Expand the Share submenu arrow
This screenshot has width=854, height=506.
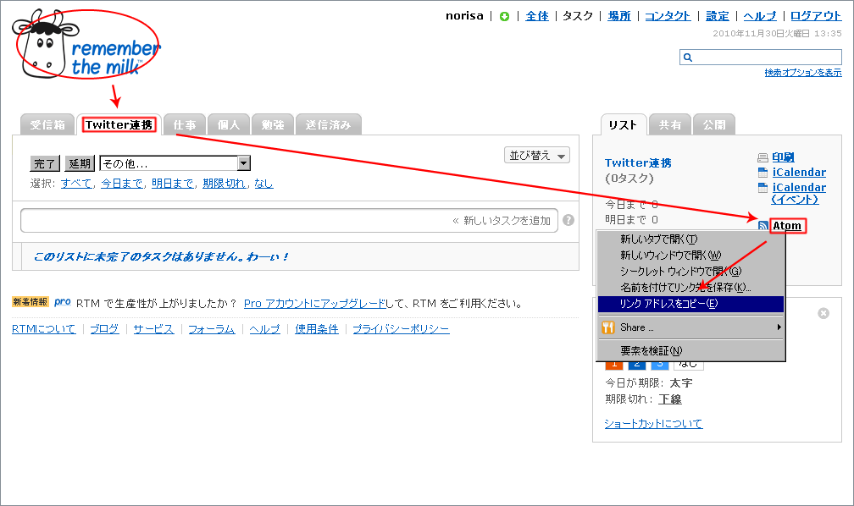[779, 327]
